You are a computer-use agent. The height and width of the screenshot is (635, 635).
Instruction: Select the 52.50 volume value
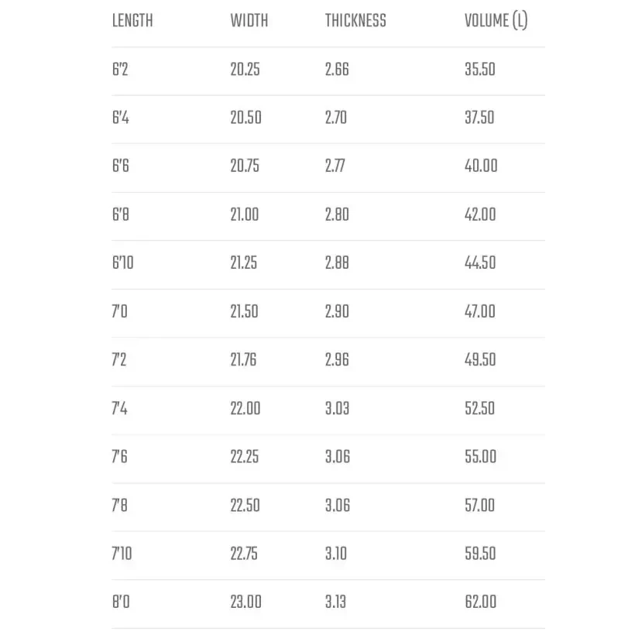coord(479,408)
